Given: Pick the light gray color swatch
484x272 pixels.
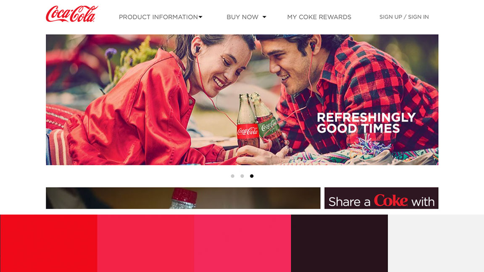Looking at the screenshot, I should click(x=436, y=243).
